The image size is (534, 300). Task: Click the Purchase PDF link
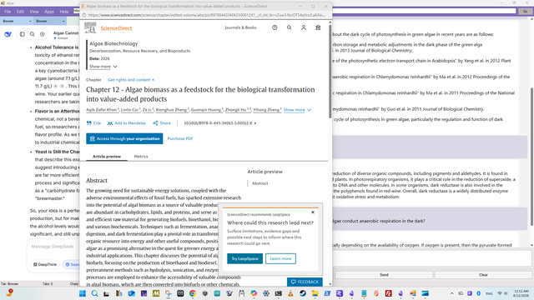tap(180, 139)
